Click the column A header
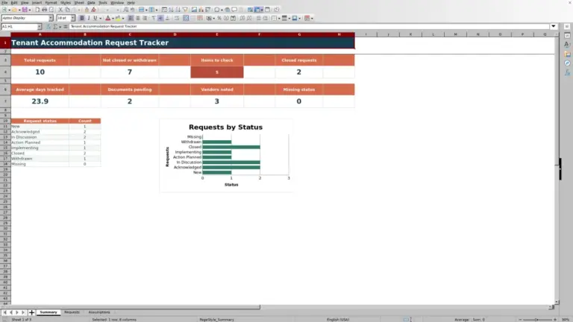Image resolution: width=573 pixels, height=322 pixels. (40, 34)
